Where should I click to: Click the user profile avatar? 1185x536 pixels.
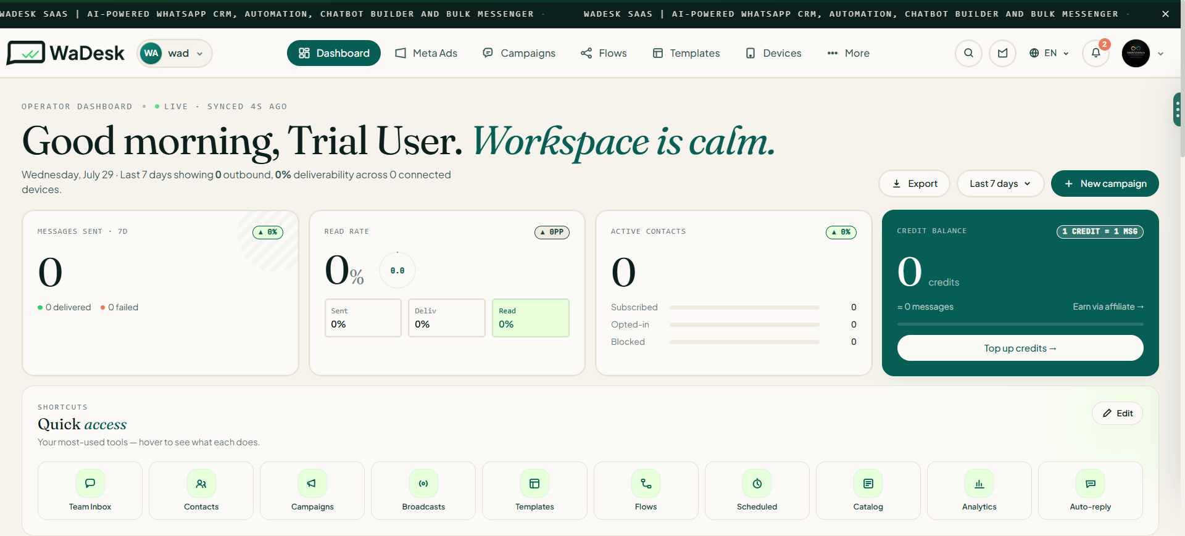coord(1136,53)
